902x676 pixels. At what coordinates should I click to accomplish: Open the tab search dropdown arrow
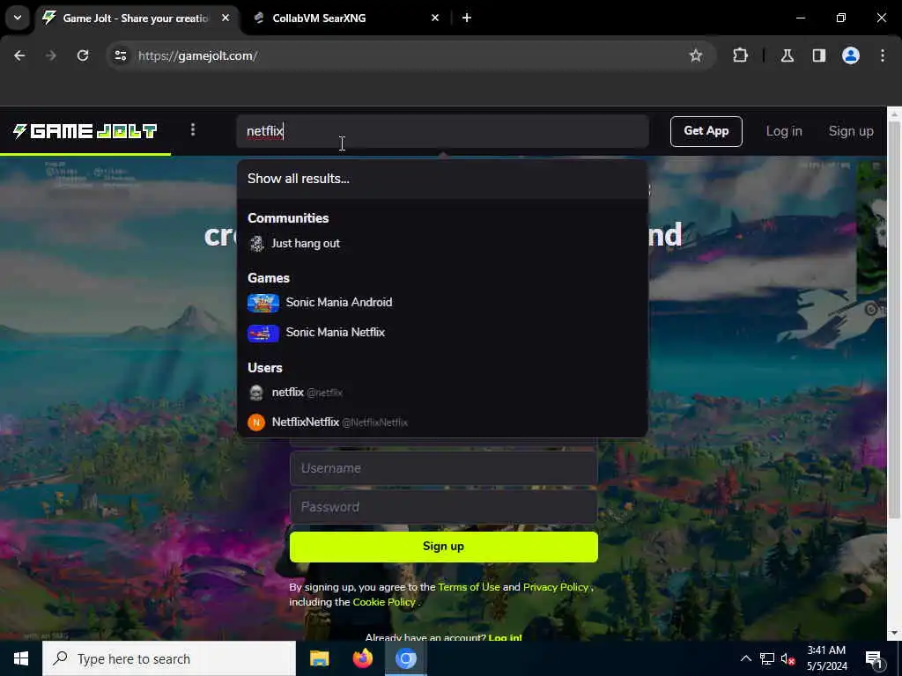point(18,18)
